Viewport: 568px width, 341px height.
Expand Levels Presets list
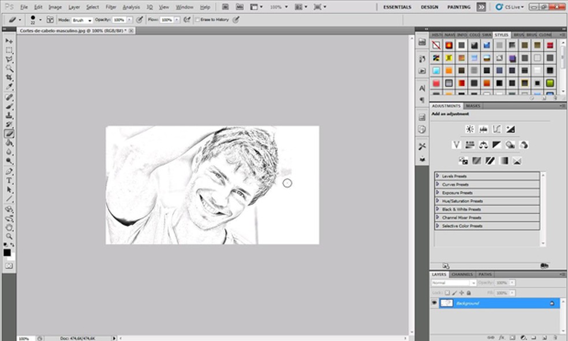click(438, 176)
